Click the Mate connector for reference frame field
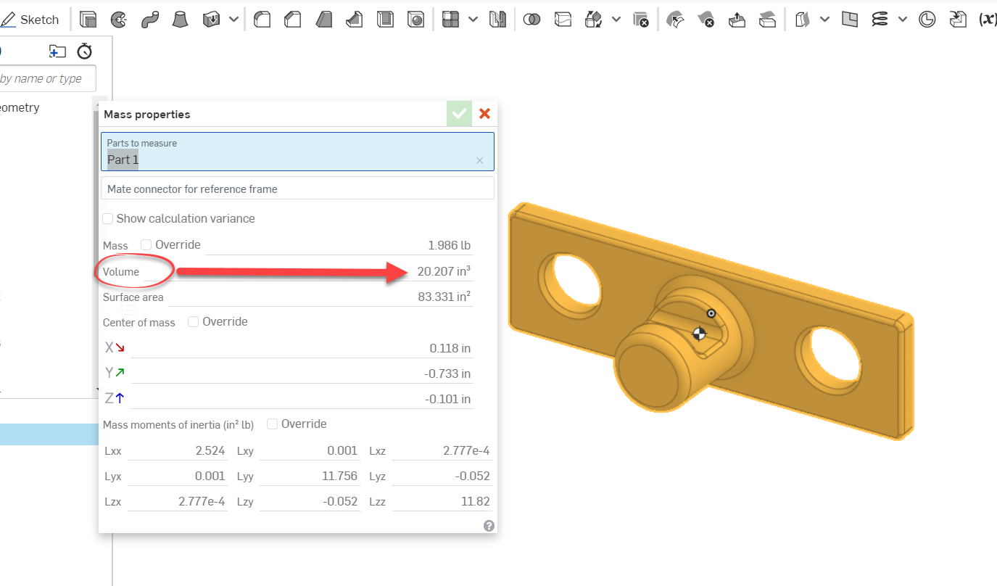Screen dimensions: 997x586 297,189
